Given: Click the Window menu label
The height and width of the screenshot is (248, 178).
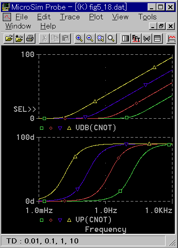Looking at the screenshot, I should coord(18,26).
